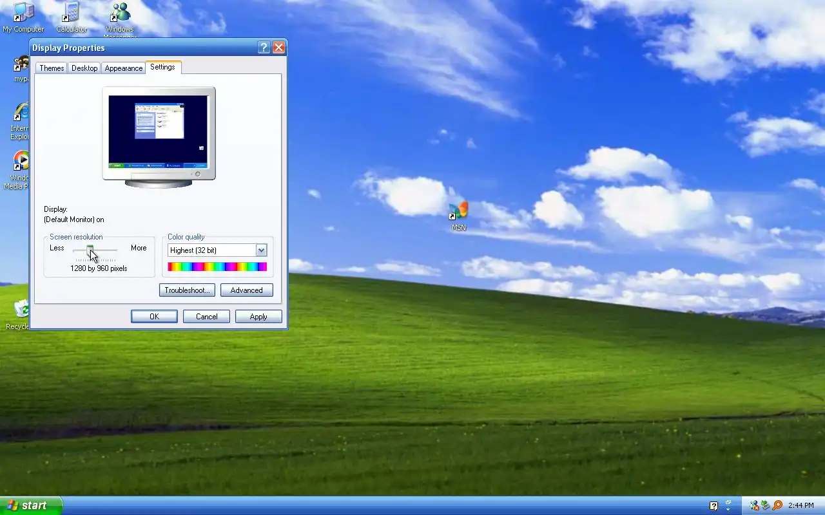Switch to the Themes tab
The width and height of the screenshot is (825, 515).
(x=52, y=68)
